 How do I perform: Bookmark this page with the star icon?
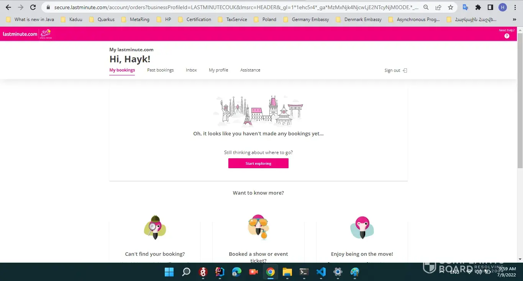coord(451,7)
